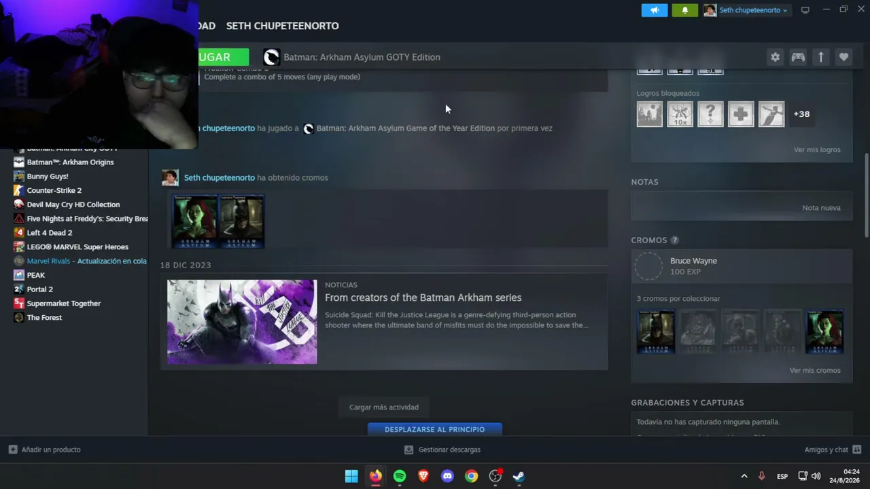The height and width of the screenshot is (489, 870).
Task: Select Five Nights at Freddy's: Security Breach
Action: coord(87,219)
